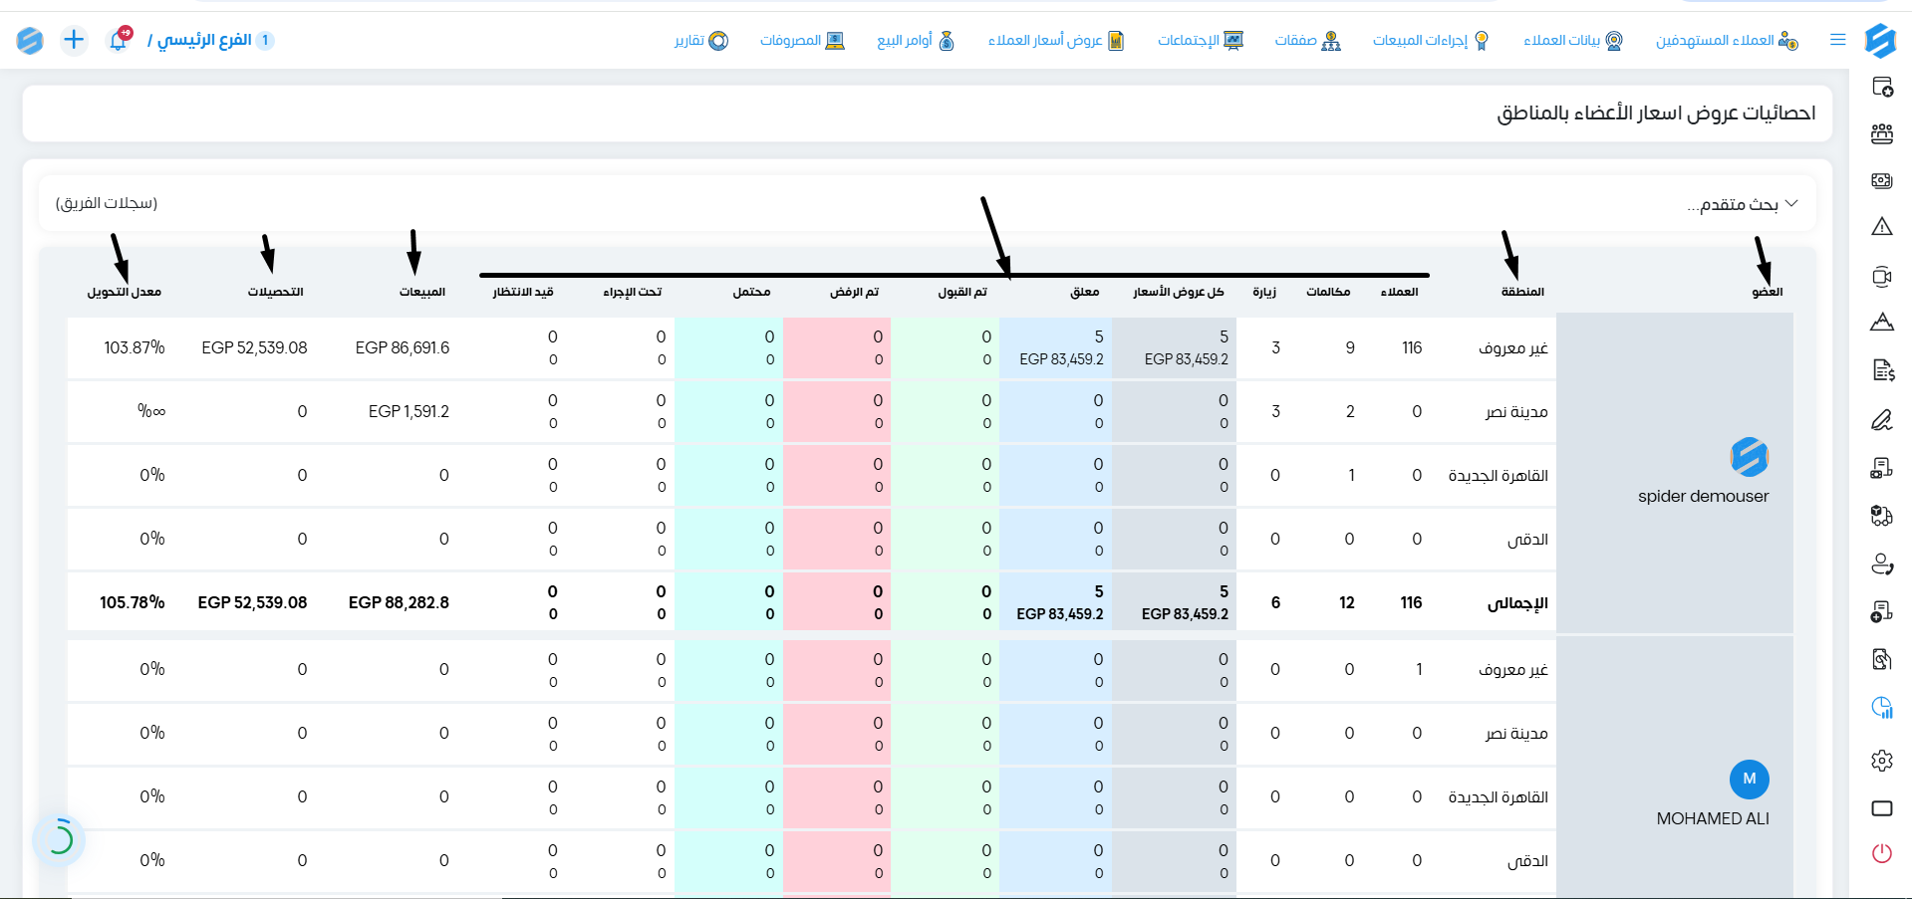Open العملاء المستهدفين menu
The image size is (1912, 899).
tap(1727, 40)
